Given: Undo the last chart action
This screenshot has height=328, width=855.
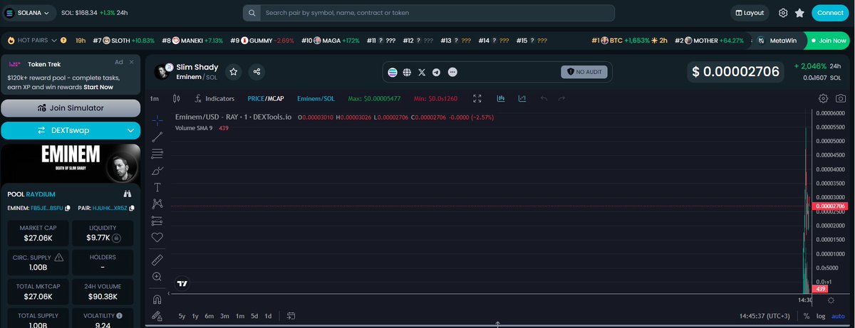Looking at the screenshot, I should [544, 98].
